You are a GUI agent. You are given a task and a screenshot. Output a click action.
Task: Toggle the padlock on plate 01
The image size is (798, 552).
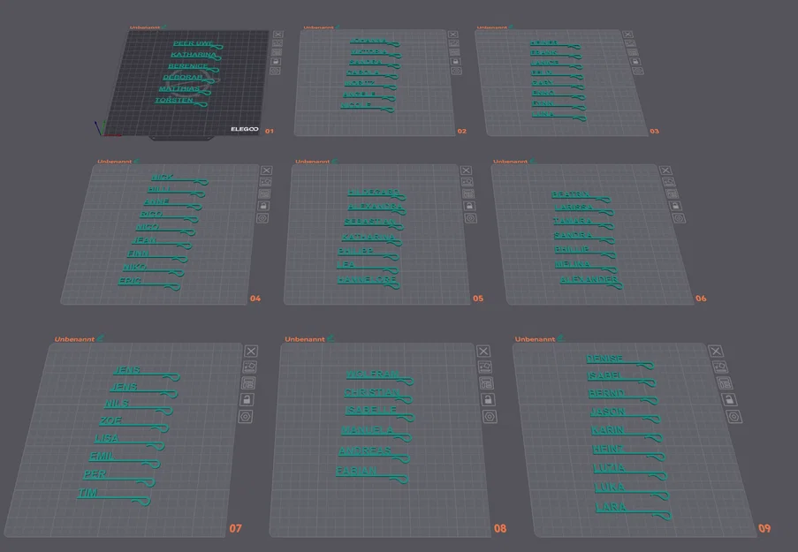click(276, 62)
